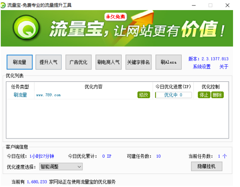The image size is (240, 187).
Task: Switch to the 提升人气 tab
Action: pyautogui.click(x=48, y=62)
